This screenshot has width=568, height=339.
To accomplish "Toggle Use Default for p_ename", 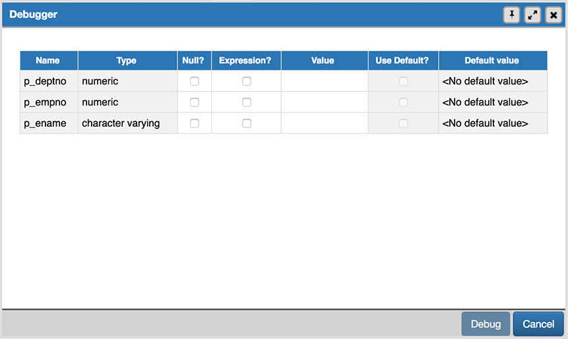I will click(403, 123).
